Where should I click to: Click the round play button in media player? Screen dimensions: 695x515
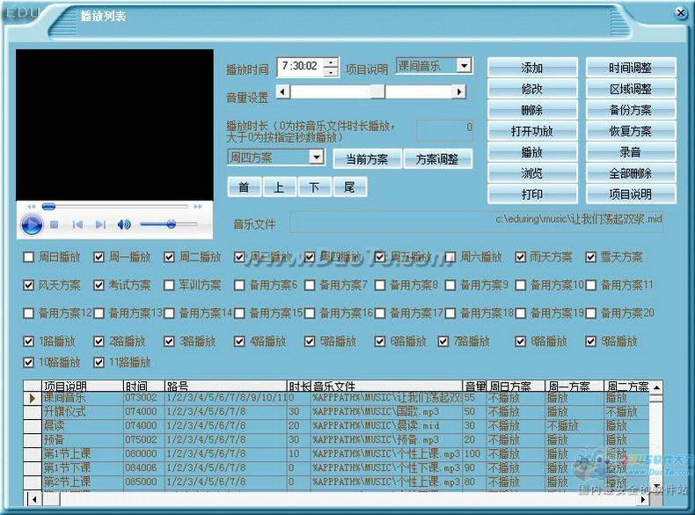31,224
